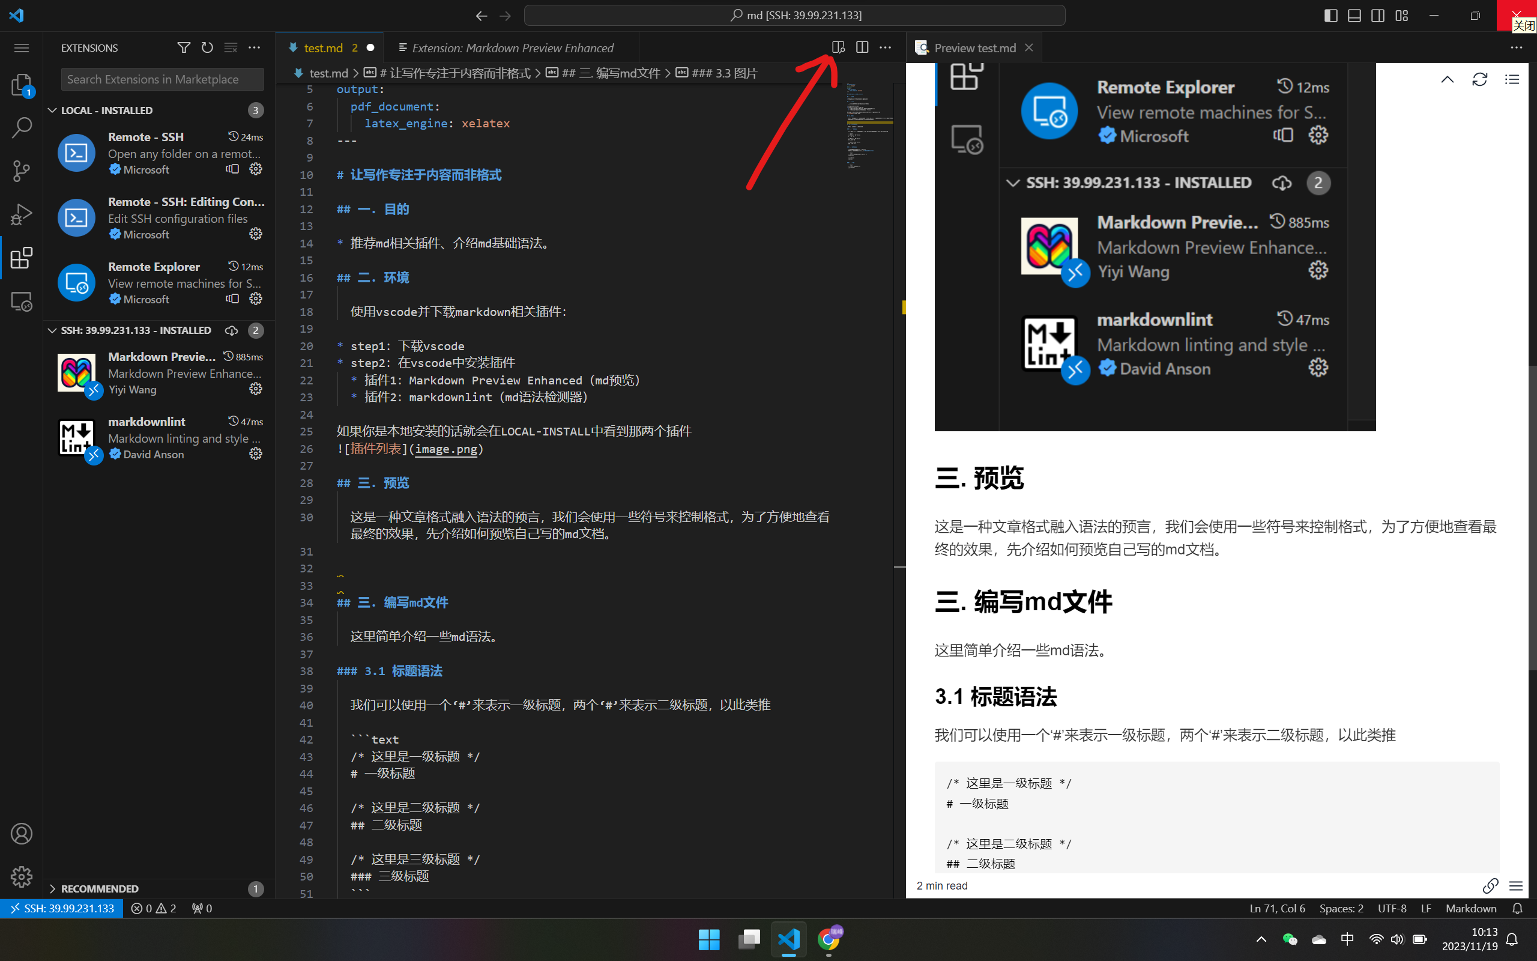
Task: Select language mode Markdown status item
Action: pyautogui.click(x=1471, y=908)
